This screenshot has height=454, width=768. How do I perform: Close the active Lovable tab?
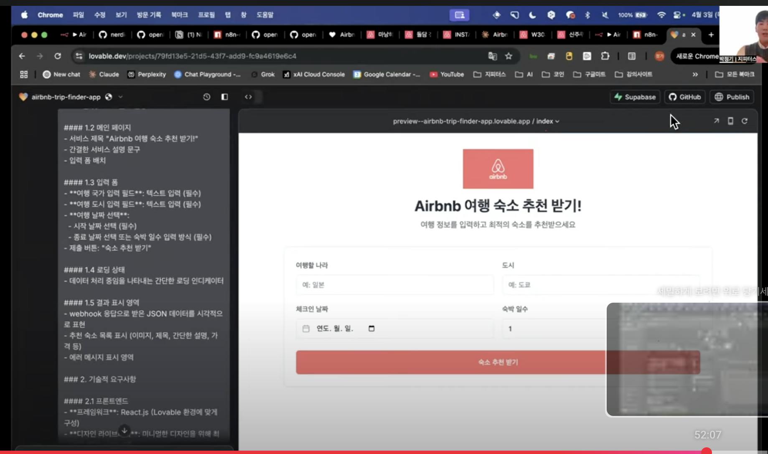pos(693,35)
